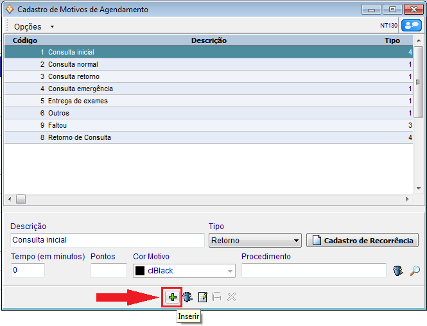The height and width of the screenshot is (326, 427).
Task: Open the Cor Motivo clBlack dropdown
Action: point(230,271)
